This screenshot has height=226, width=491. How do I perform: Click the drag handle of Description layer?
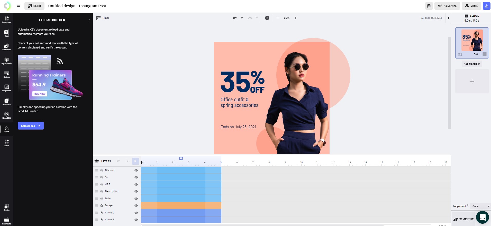click(x=97, y=191)
